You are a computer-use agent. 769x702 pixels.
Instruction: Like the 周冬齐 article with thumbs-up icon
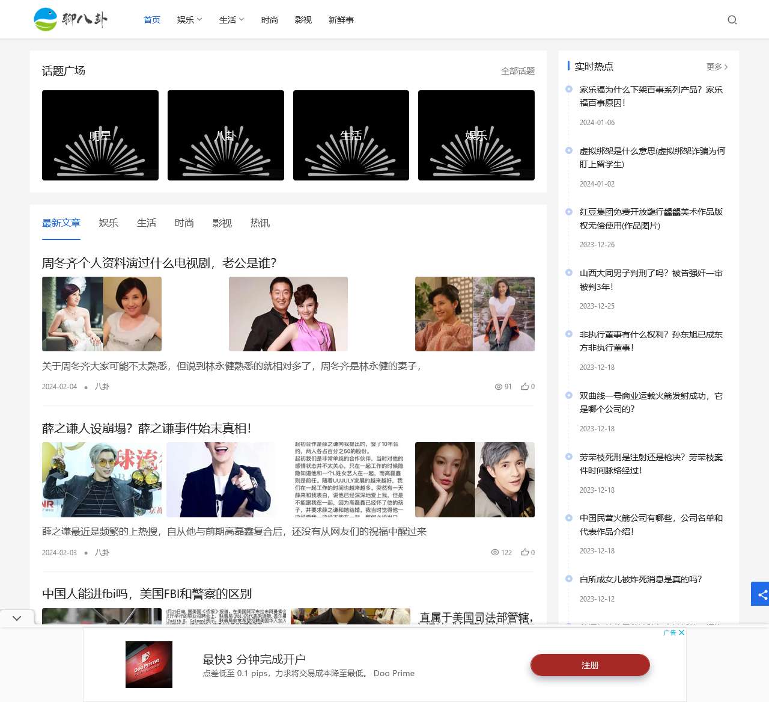point(525,387)
